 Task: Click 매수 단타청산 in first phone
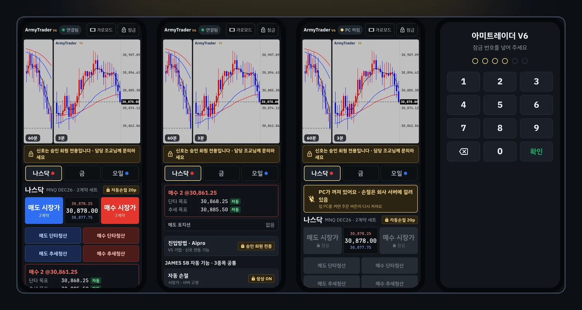click(111, 235)
